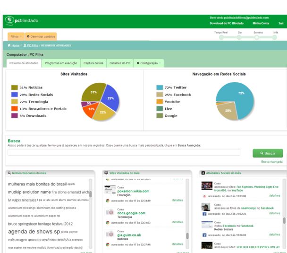
Task: Click YouTube icon under Foo Fighters entry
Action: pyautogui.click(x=204, y=196)
